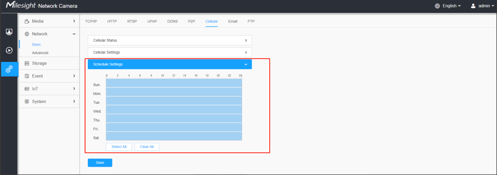
Task: Expand the Media menu chevron
Action: (x=74, y=21)
